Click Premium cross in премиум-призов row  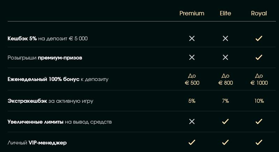pyautogui.click(x=192, y=57)
